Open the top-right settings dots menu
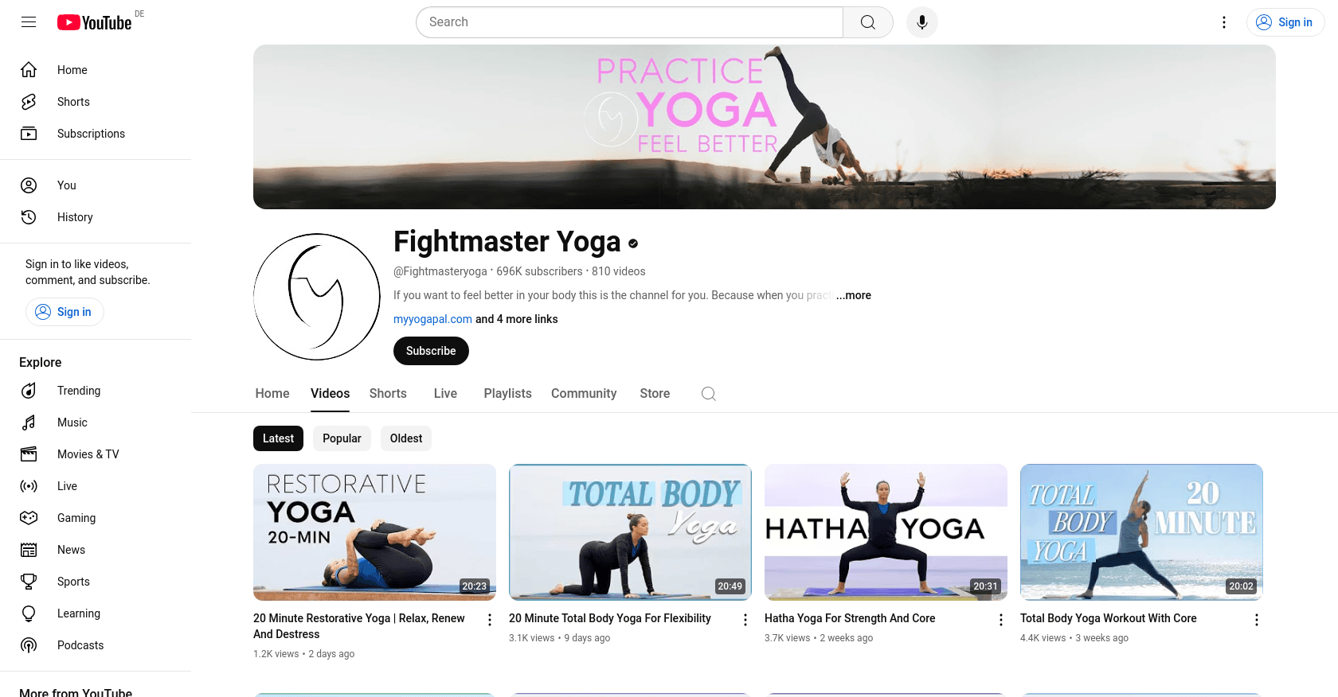Viewport: 1338px width, 697px height. point(1224,22)
